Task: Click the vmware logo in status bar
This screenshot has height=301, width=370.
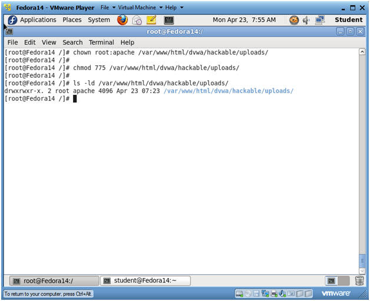Action: 336,293
